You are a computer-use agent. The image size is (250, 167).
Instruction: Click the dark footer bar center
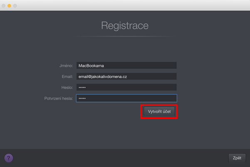(x=125, y=158)
